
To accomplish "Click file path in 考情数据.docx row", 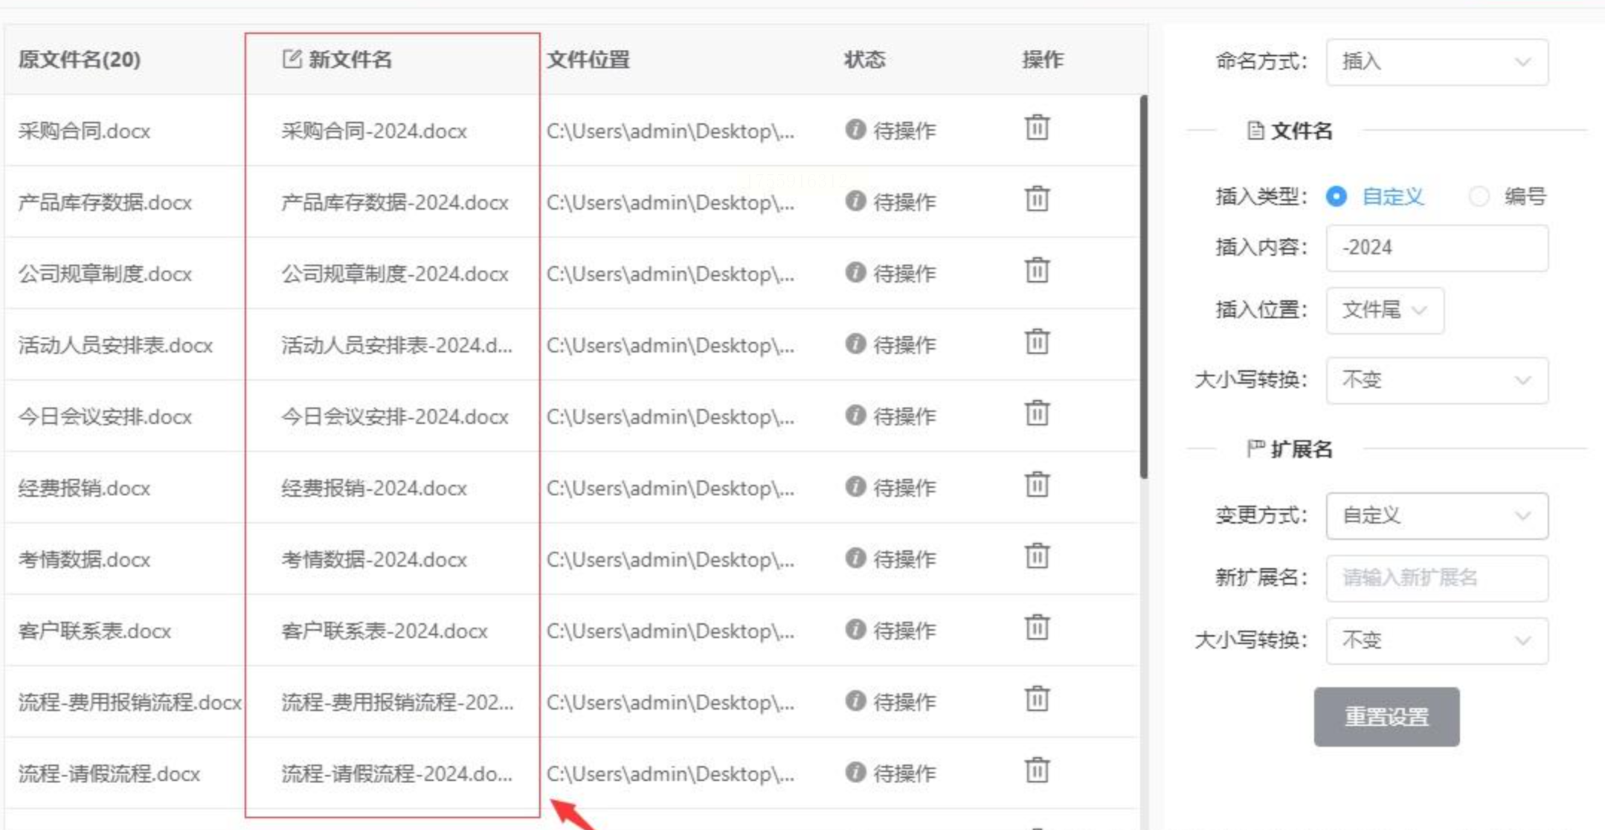I will (x=670, y=559).
